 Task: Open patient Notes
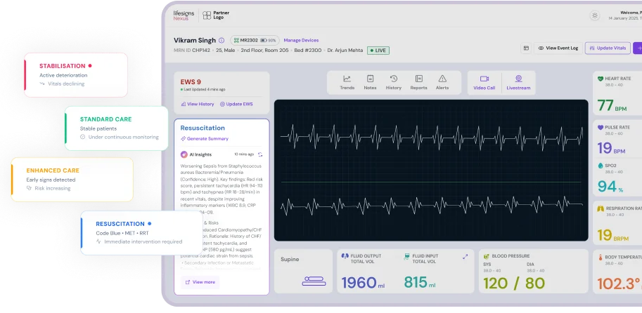point(370,82)
